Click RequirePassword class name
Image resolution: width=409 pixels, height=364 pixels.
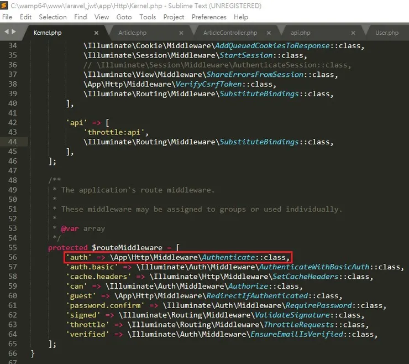pos(319,306)
